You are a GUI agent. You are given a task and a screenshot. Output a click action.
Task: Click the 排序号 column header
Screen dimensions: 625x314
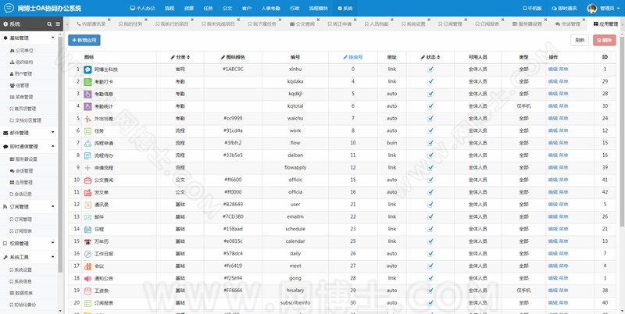[x=353, y=57]
